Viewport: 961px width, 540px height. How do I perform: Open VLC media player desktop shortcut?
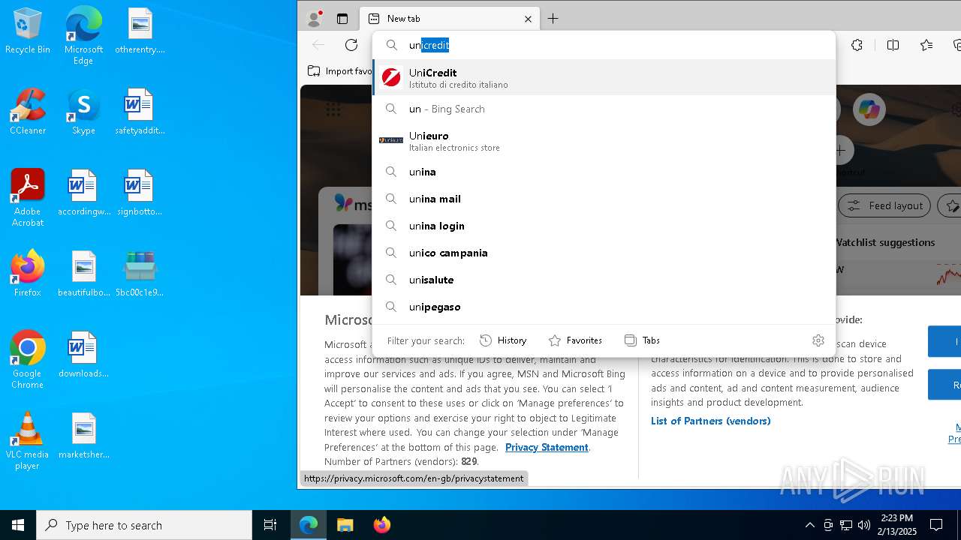click(x=28, y=441)
